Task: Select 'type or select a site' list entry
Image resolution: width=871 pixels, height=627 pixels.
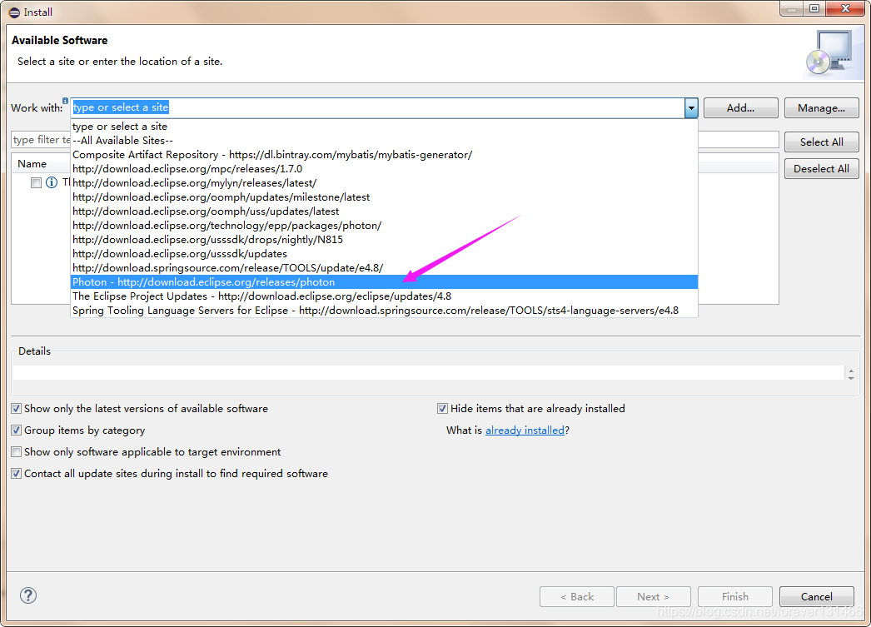Action: pos(384,127)
